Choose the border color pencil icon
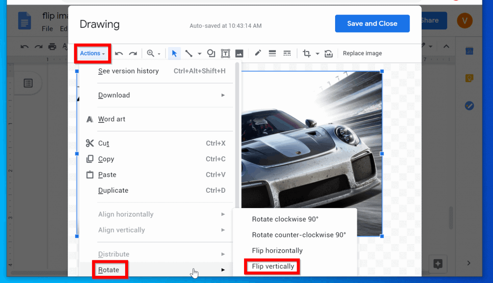The width and height of the screenshot is (493, 283). click(258, 53)
